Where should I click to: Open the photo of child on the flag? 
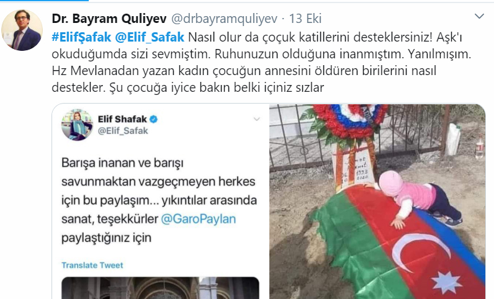pyautogui.click(x=377, y=202)
